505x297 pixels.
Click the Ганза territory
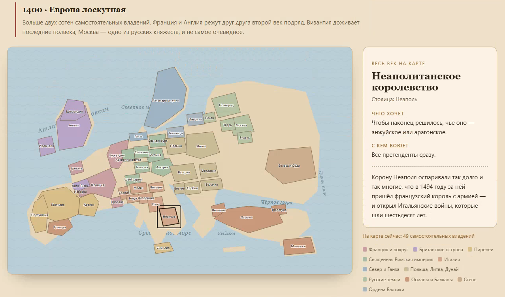(138, 137)
